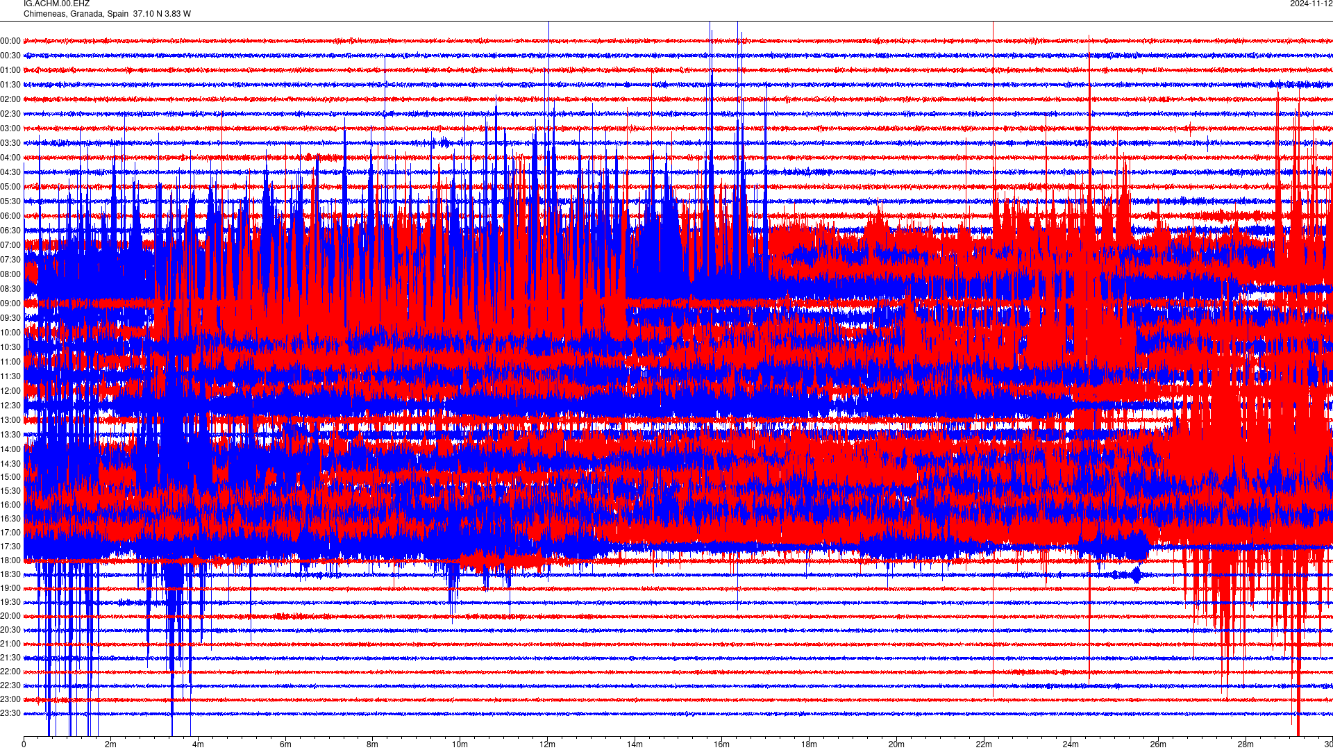Click the 18:00 time row label

[10, 560]
